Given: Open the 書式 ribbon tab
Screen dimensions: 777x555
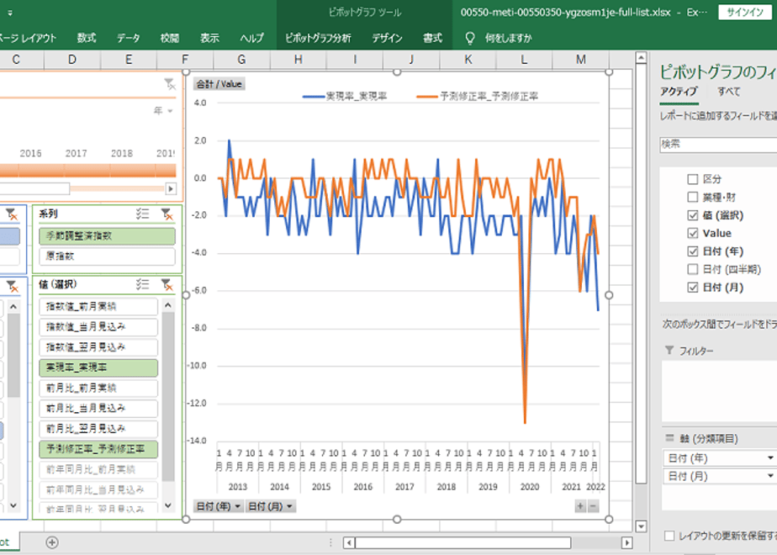Looking at the screenshot, I should pyautogui.click(x=432, y=38).
